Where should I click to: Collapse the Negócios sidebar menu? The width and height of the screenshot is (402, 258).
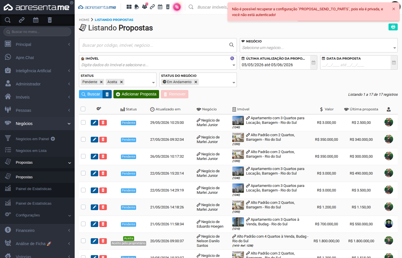pyautogui.click(x=37, y=124)
